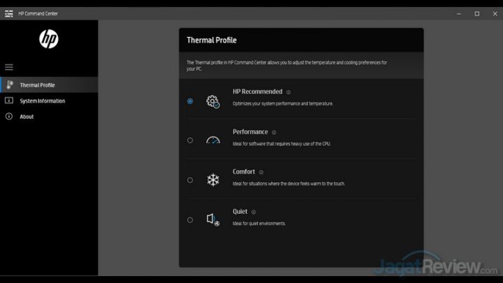The height and width of the screenshot is (283, 503).
Task: Minimize the HP Command Center window
Action: tap(459, 14)
